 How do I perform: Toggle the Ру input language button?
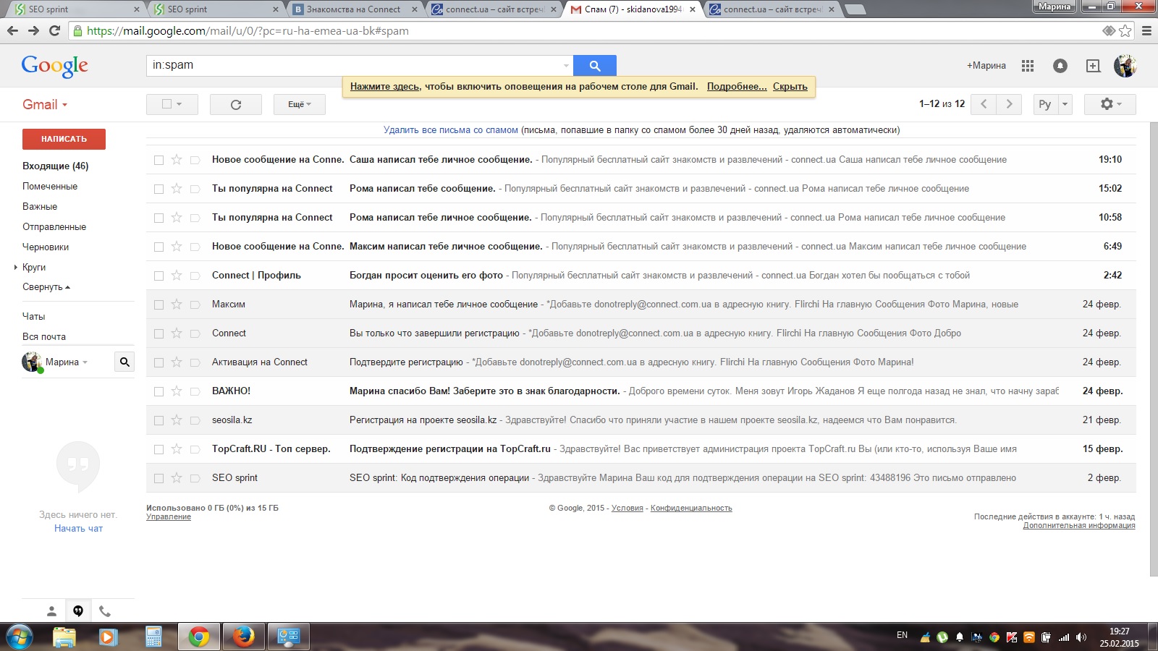pos(1045,104)
